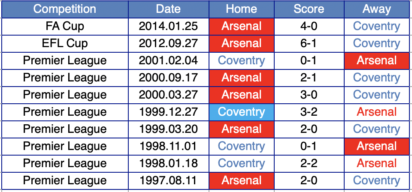Select the Competition header cell
Image resolution: width=412 pixels, height=192 pixels.
pos(65,9)
